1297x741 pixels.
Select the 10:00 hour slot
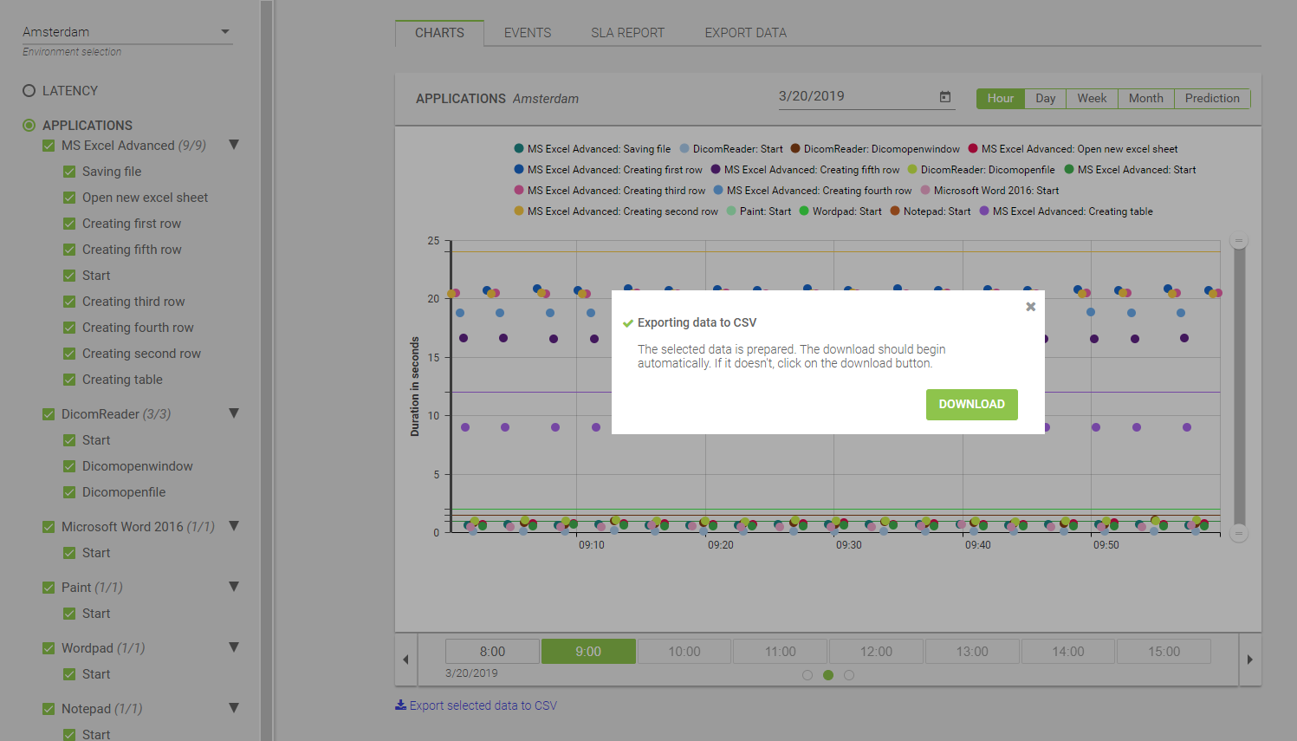click(684, 652)
